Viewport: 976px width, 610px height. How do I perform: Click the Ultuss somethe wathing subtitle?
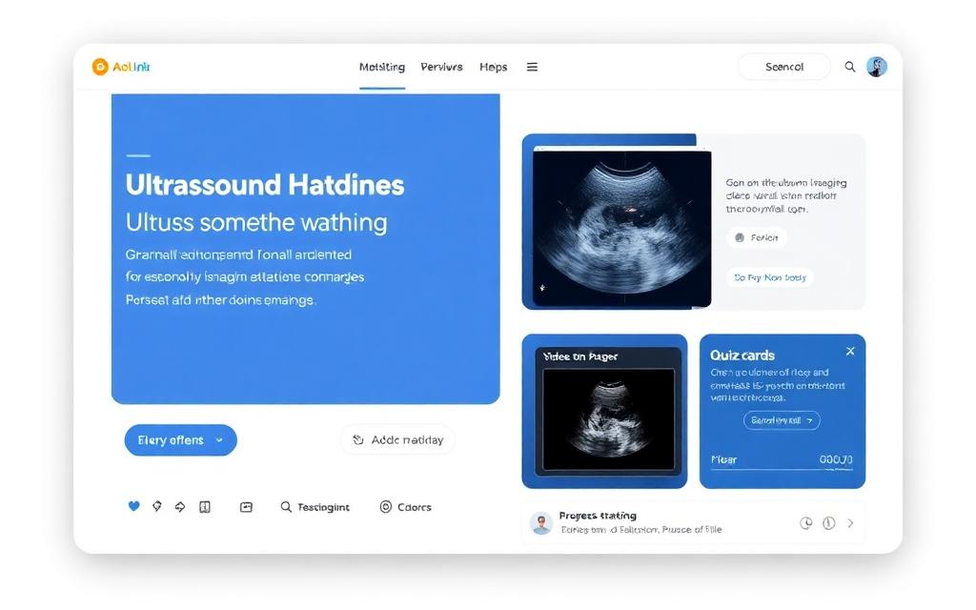256,222
